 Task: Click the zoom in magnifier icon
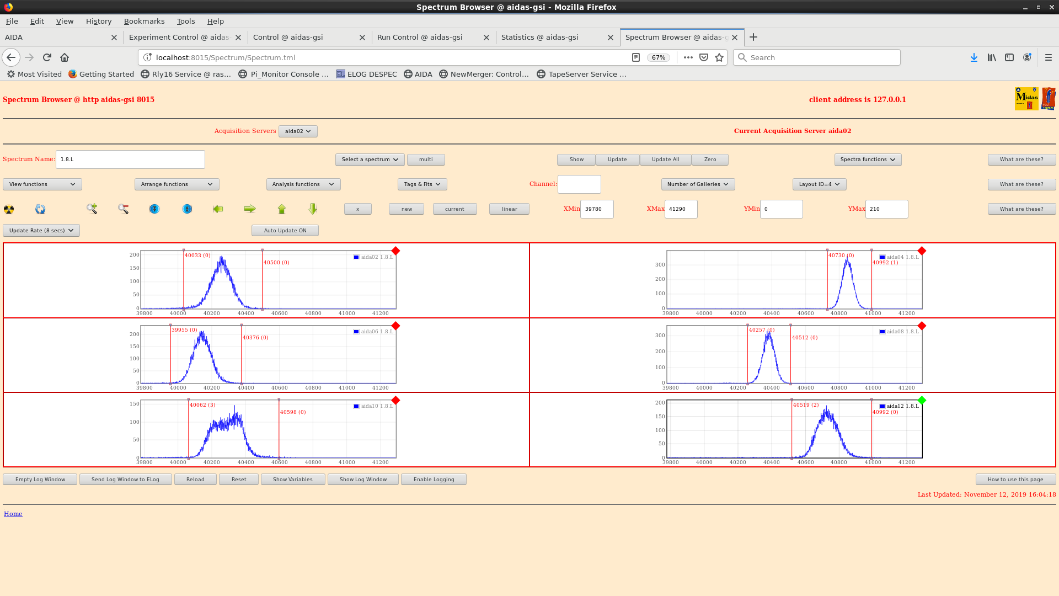click(x=92, y=209)
